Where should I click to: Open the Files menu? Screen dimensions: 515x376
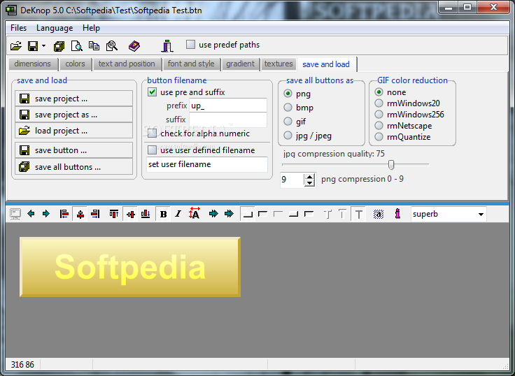(x=18, y=28)
